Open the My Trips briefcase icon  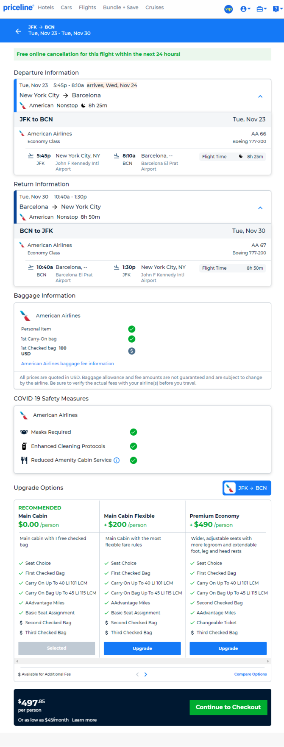pos(262,8)
